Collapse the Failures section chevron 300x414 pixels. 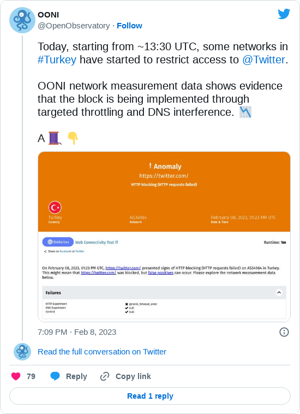point(279,293)
